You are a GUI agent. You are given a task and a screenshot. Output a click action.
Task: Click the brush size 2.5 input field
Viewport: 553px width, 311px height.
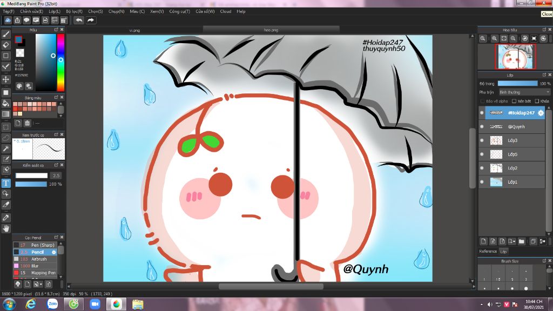(x=56, y=175)
